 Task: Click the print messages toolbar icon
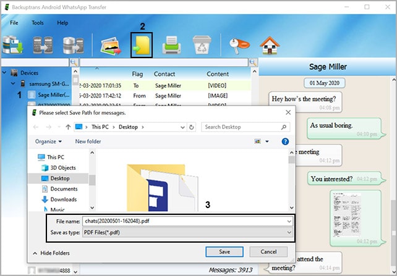click(171, 45)
